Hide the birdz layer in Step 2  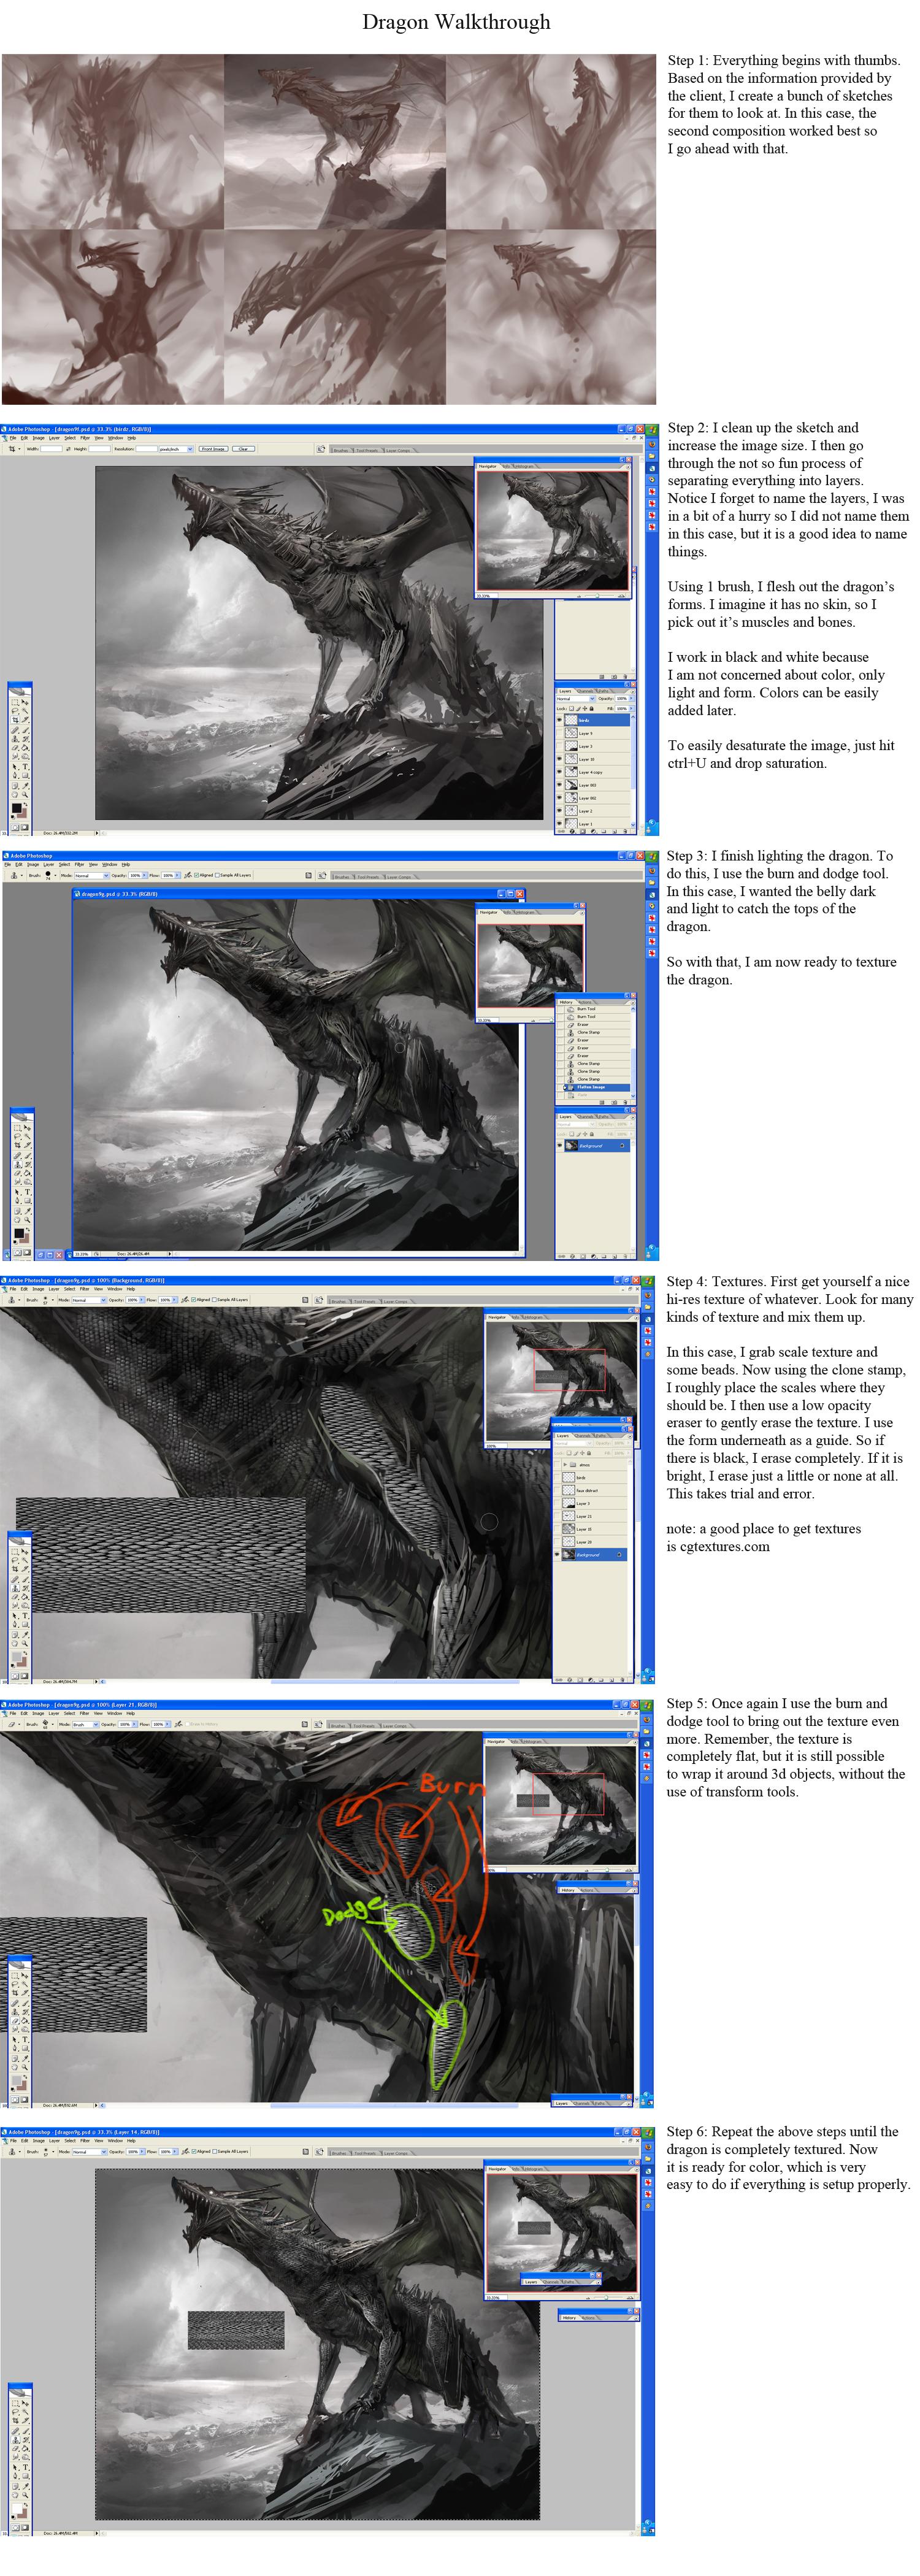tap(560, 720)
